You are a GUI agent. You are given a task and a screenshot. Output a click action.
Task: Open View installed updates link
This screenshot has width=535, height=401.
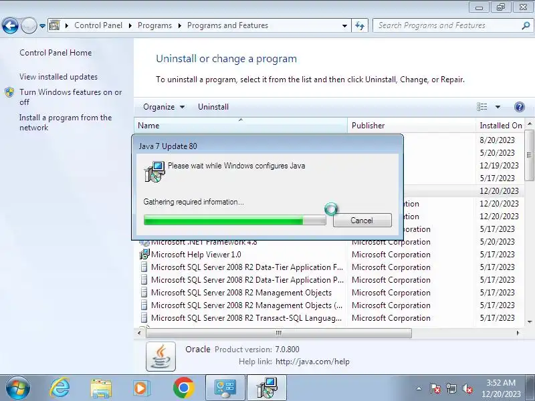tap(58, 77)
